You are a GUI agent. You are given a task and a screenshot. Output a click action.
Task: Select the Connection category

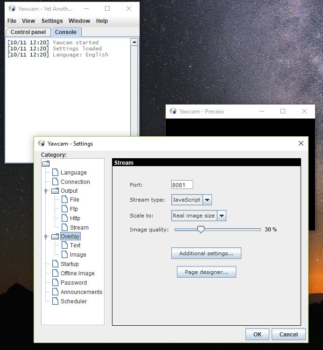tap(75, 182)
